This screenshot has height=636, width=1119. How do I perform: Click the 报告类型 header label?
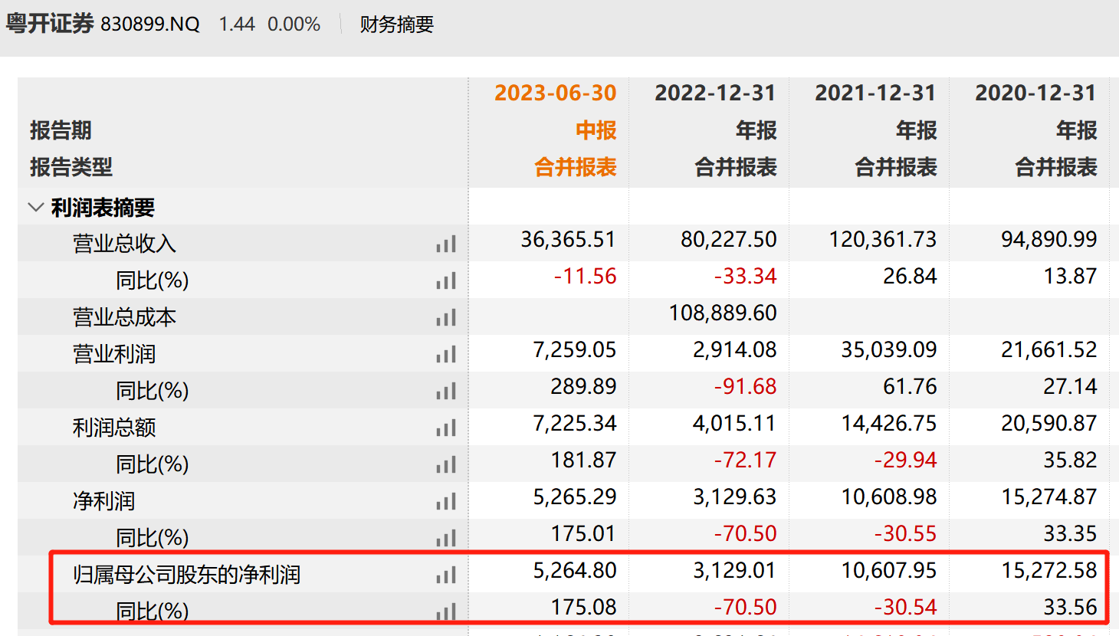[71, 167]
